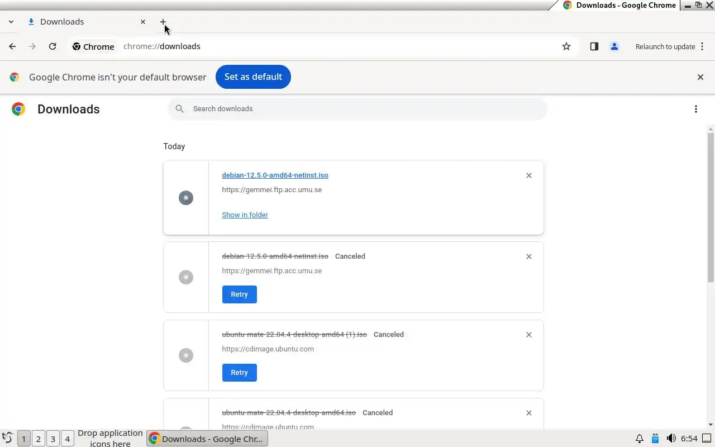Open a new tab with plus button
This screenshot has height=447, width=715.
163,22
